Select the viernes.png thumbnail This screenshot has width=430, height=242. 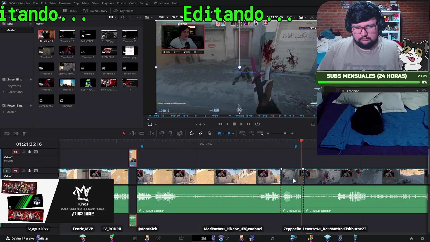tap(130, 51)
